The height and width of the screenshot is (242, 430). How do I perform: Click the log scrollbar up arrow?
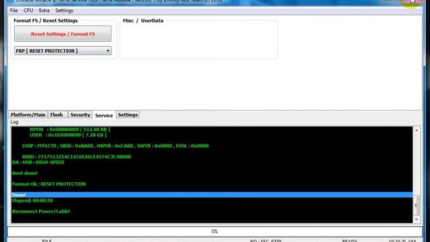[417, 130]
